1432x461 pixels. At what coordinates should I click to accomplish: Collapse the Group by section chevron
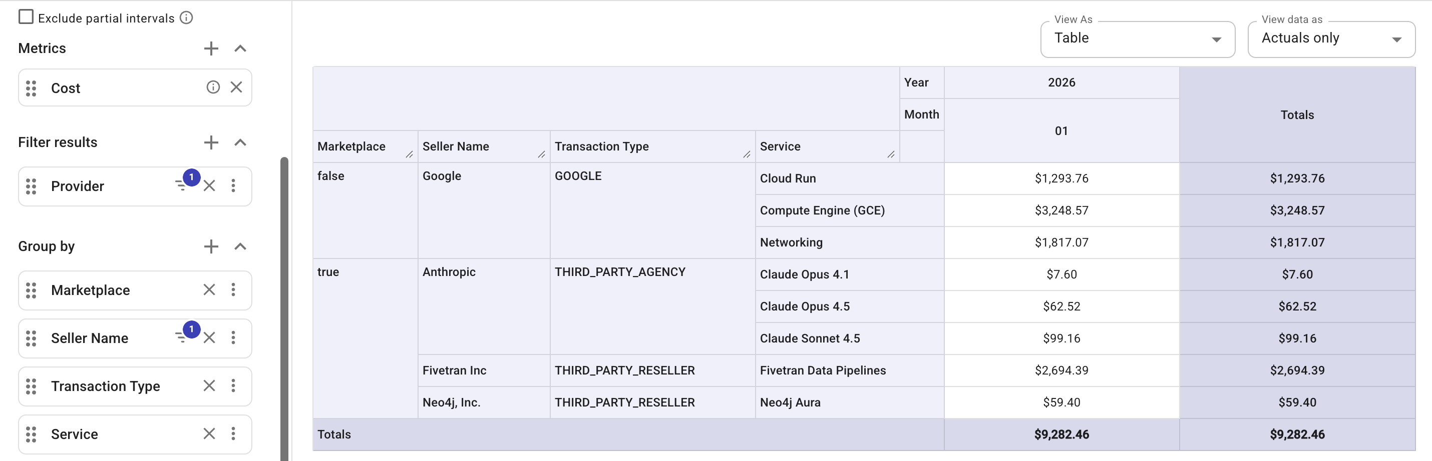pos(240,246)
